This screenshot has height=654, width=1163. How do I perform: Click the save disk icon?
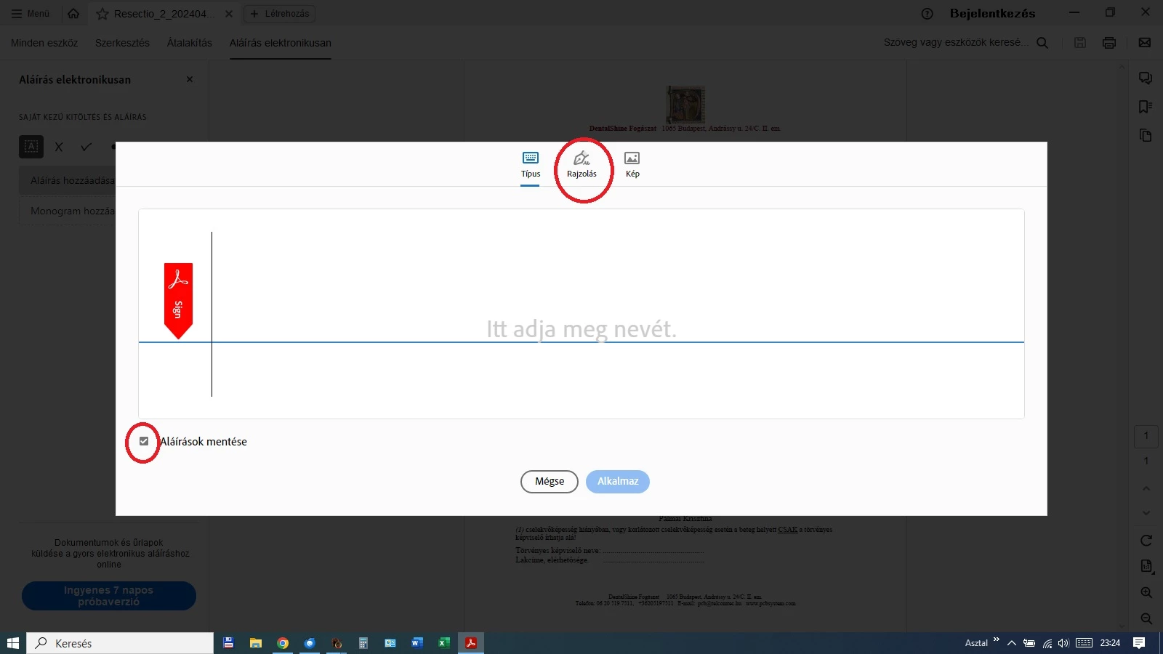(1080, 43)
